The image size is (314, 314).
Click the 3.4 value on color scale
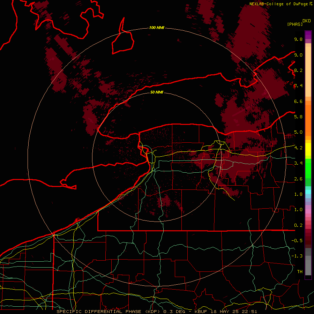pyautogui.click(x=298, y=163)
